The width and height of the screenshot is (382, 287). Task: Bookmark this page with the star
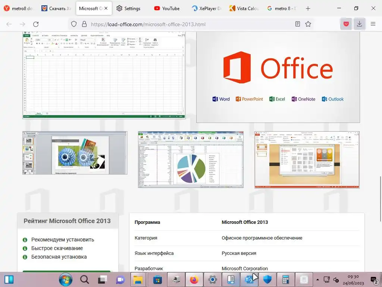pyautogui.click(x=308, y=24)
